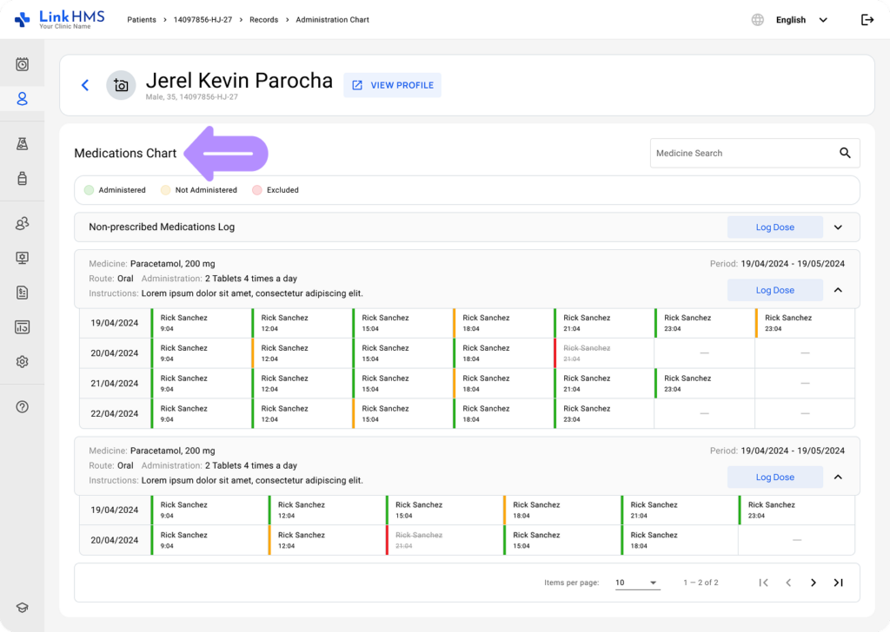Viewport: 890px width, 632px height.
Task: Collapse the first Paracetamol medication card
Action: pos(838,290)
